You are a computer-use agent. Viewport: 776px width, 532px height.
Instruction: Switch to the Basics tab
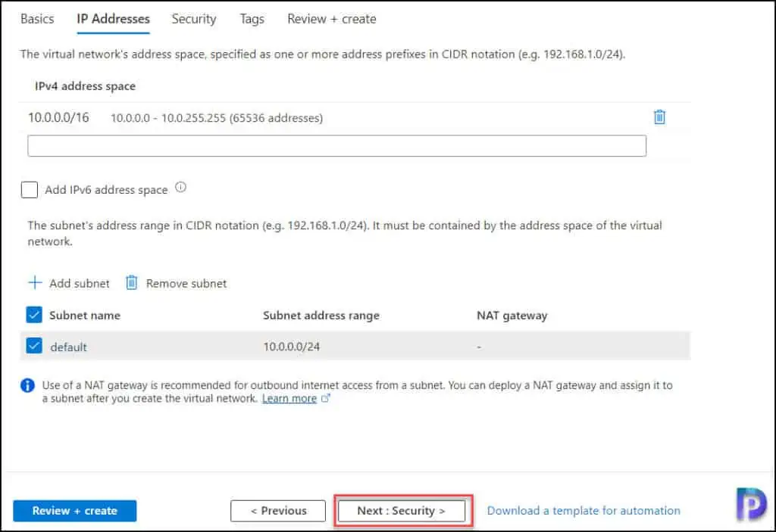(37, 19)
